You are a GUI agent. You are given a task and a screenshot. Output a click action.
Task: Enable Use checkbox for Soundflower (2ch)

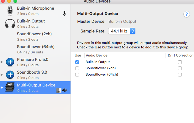(77, 68)
